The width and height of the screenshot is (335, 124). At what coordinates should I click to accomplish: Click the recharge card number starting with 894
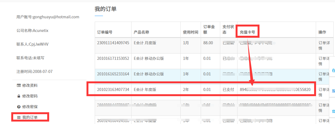tap(275, 89)
